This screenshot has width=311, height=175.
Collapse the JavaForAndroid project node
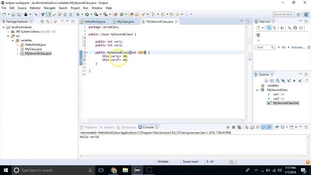[x=3, y=27]
